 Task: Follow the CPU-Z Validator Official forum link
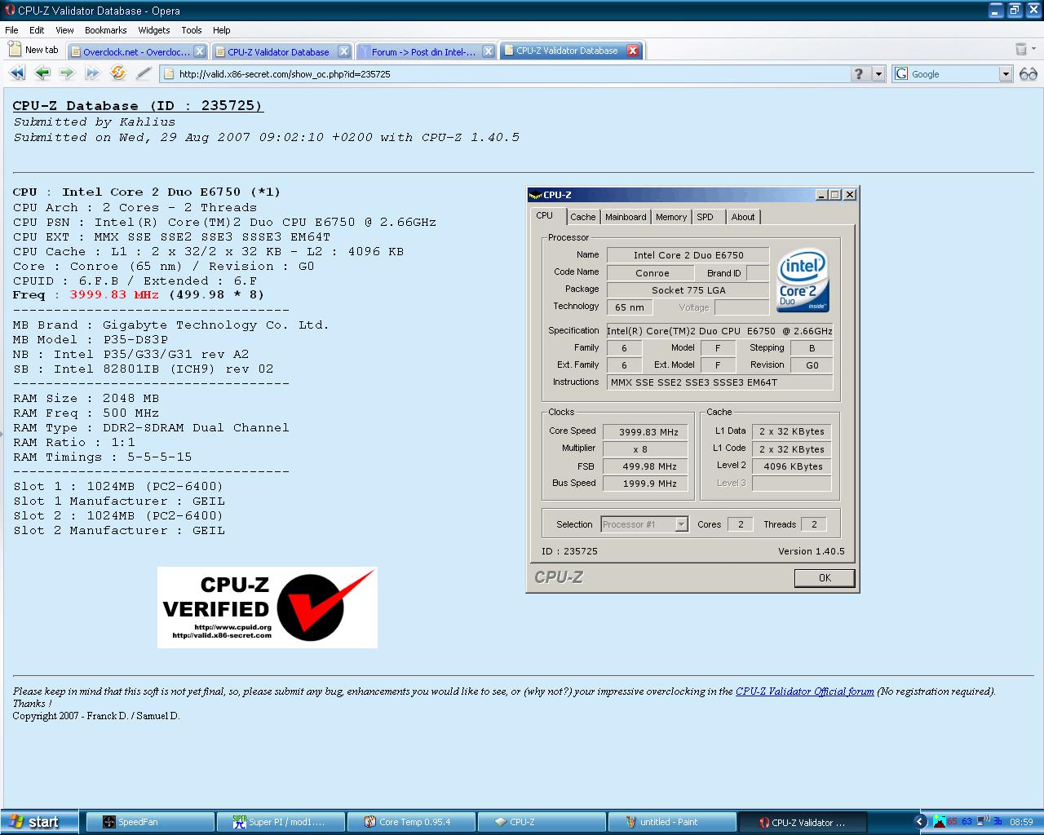(x=804, y=691)
